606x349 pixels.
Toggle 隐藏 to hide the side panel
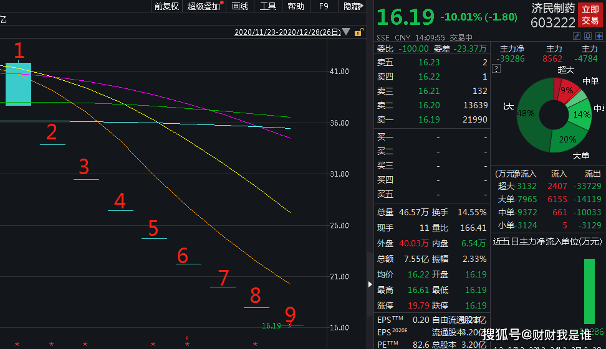coord(353,6)
